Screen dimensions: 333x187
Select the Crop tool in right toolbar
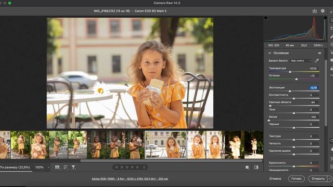click(x=331, y=28)
